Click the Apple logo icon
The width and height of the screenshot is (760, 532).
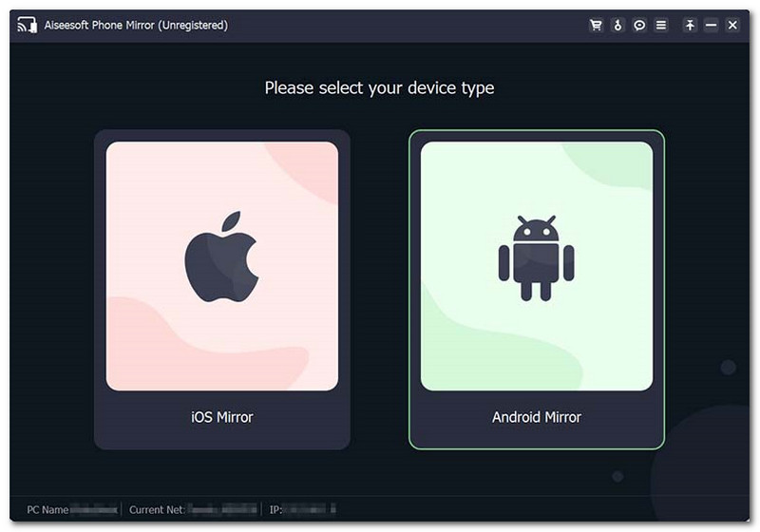221,256
